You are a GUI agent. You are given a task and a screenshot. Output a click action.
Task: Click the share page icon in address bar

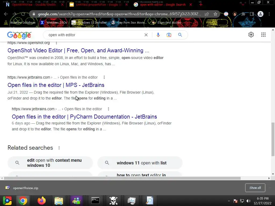[x=207, y=14]
